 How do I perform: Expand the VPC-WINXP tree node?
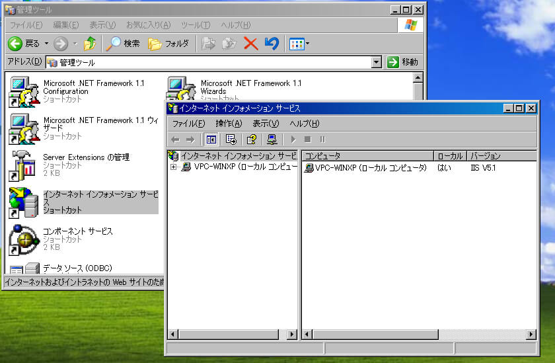174,167
